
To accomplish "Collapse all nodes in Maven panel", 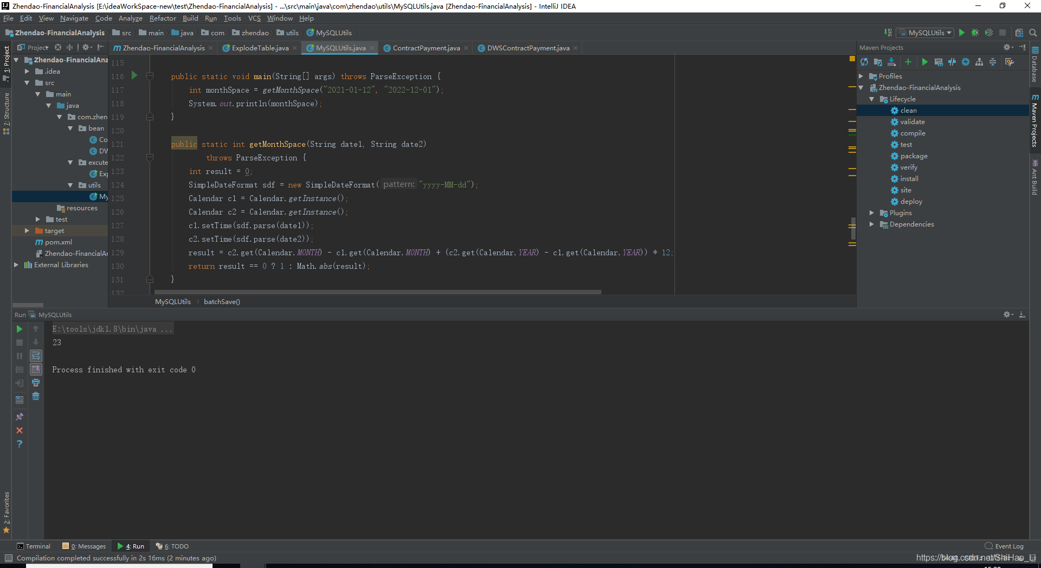I will (x=993, y=62).
